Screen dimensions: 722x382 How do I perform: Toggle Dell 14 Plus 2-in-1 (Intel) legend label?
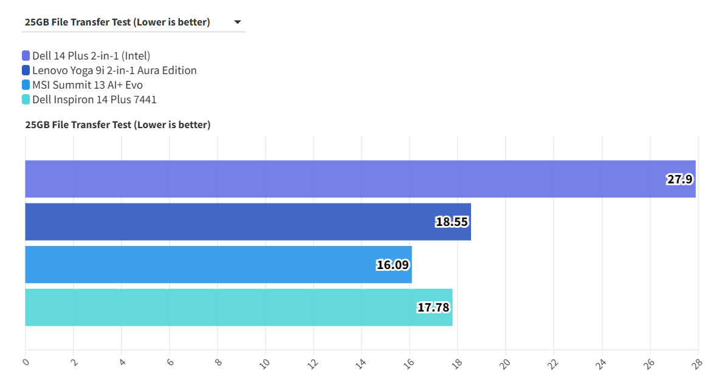pos(91,56)
